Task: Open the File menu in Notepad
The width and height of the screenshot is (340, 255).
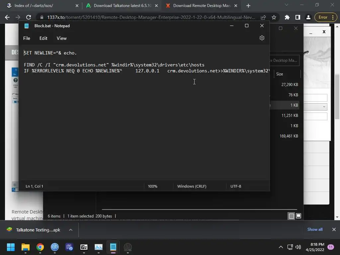Action: point(27,38)
